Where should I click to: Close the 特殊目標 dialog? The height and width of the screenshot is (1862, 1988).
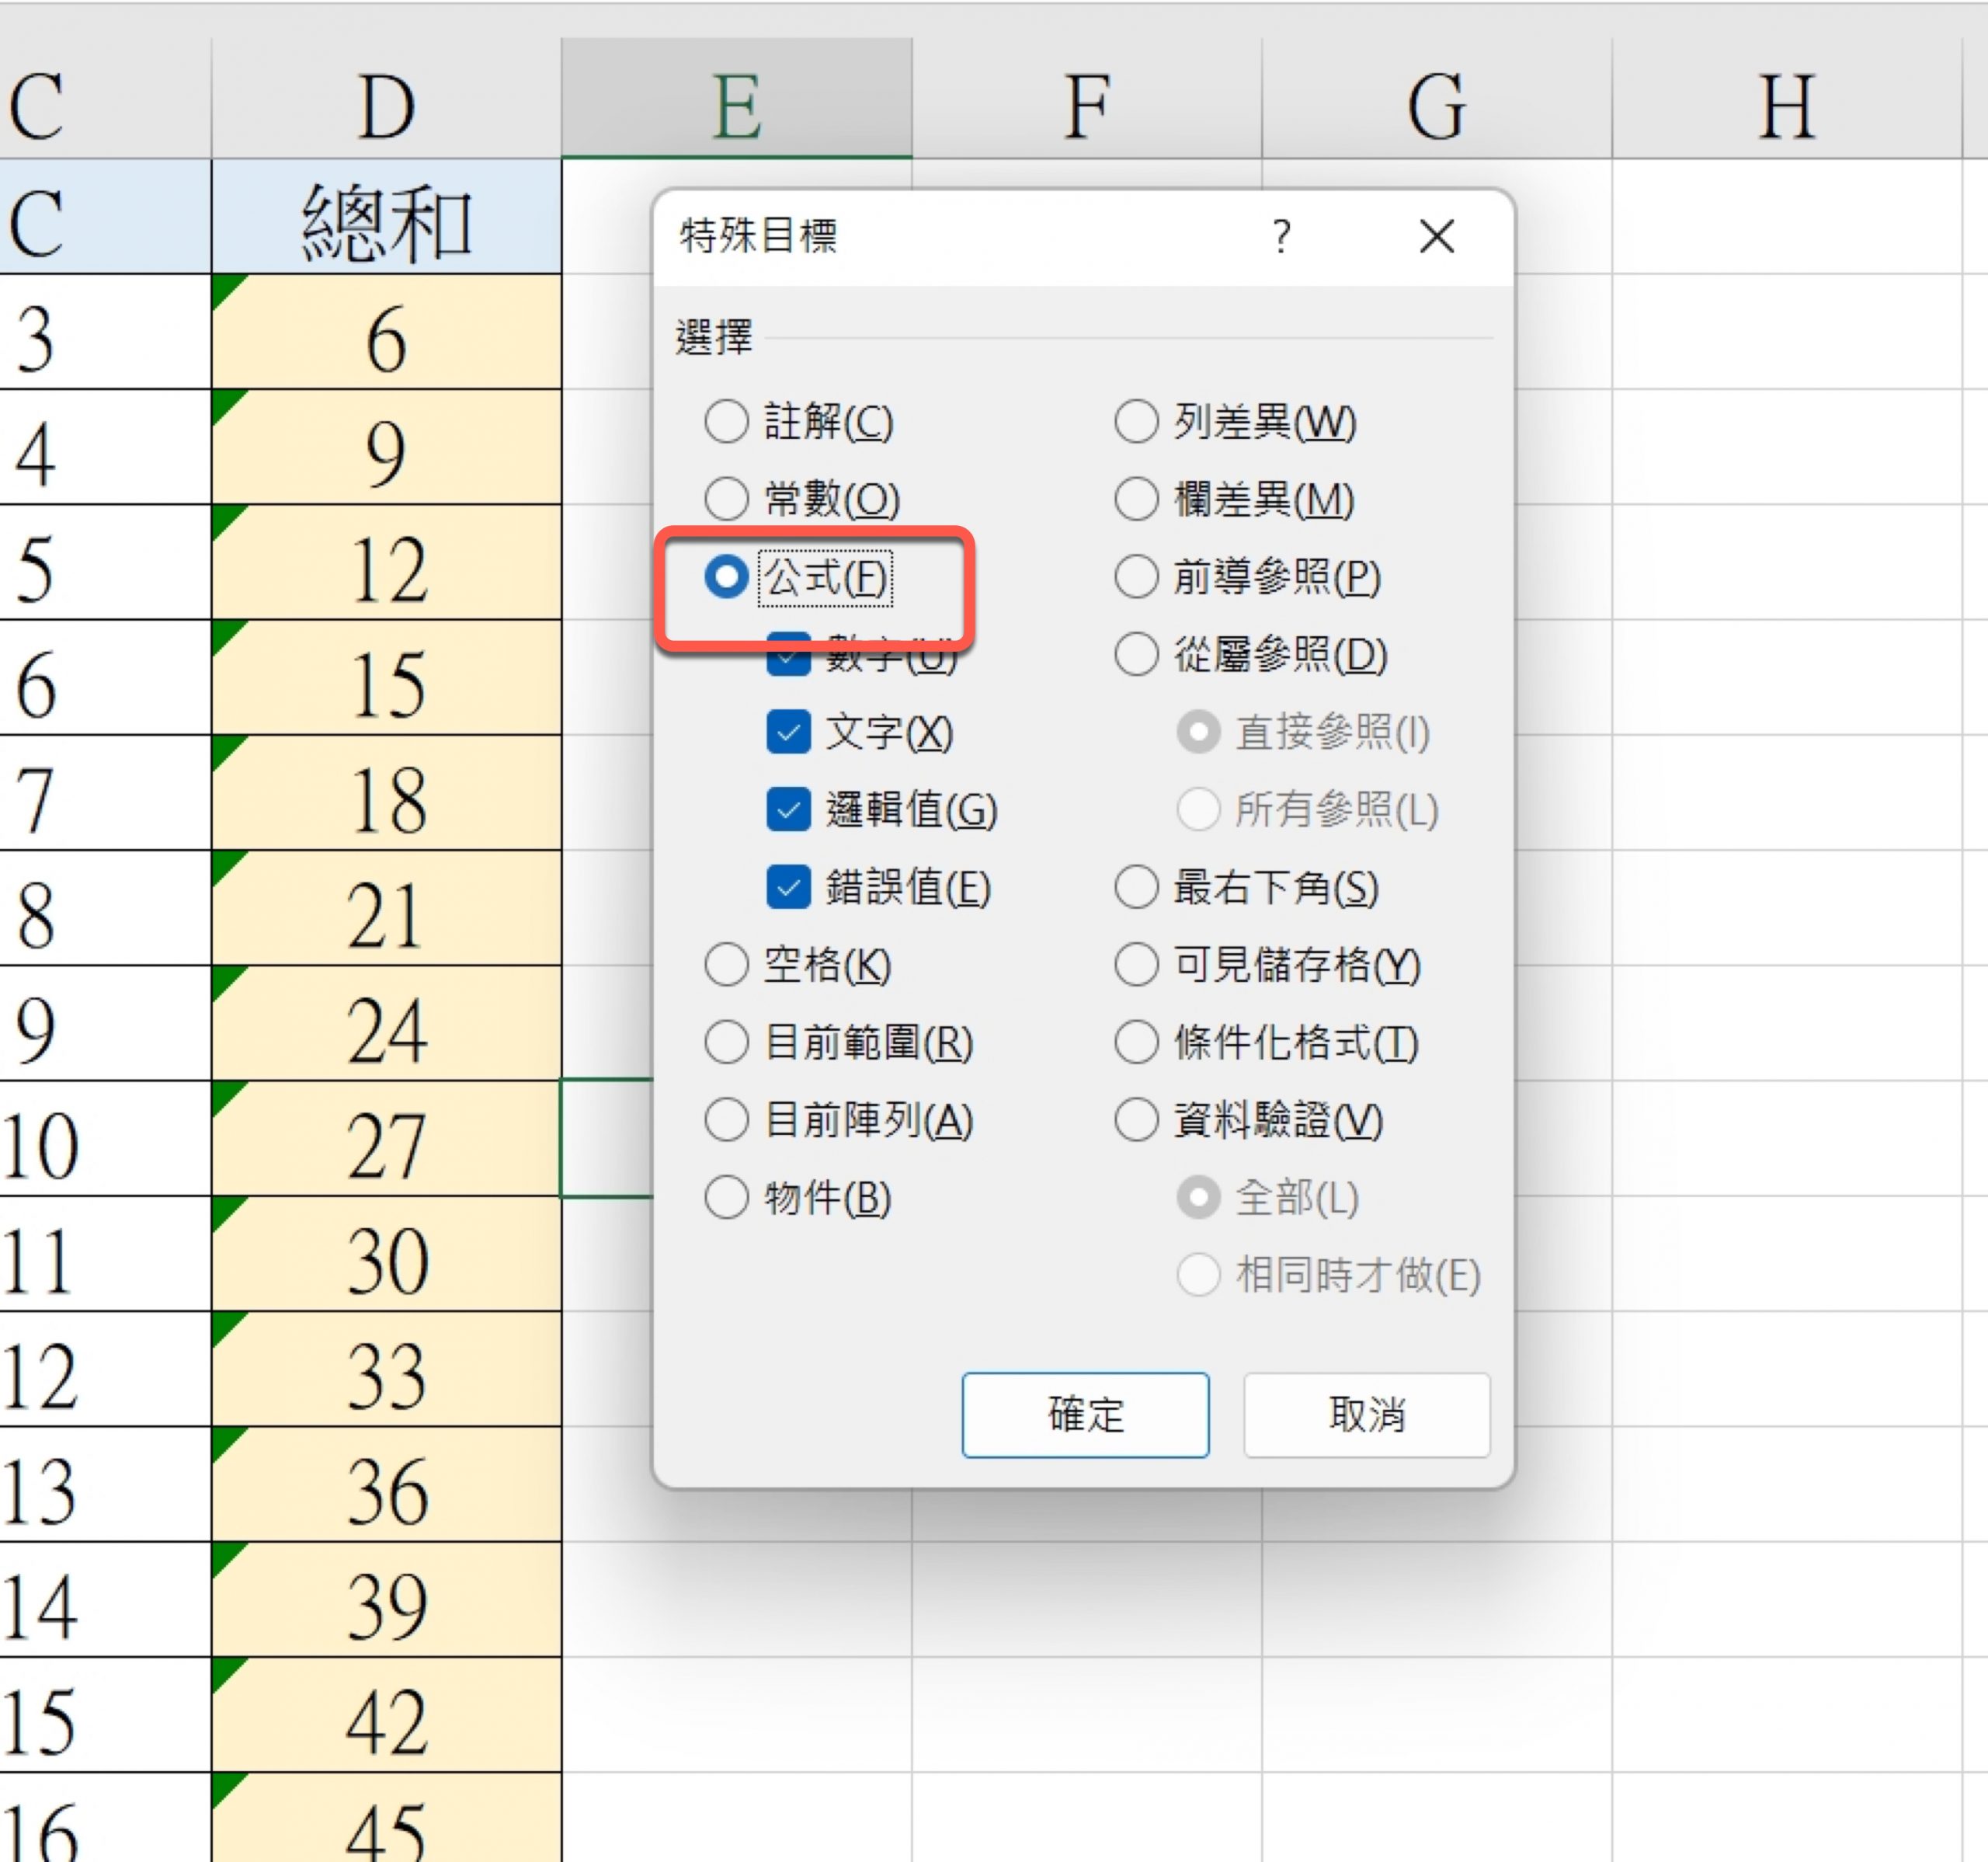tap(1436, 237)
